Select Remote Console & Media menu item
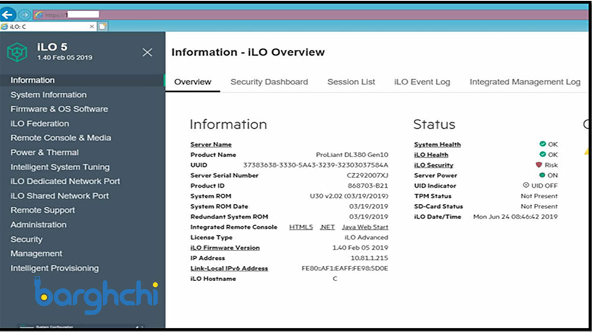 pos(60,138)
